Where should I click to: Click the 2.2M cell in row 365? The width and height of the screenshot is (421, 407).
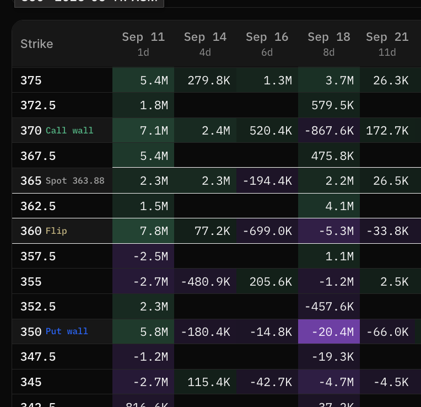pos(329,181)
